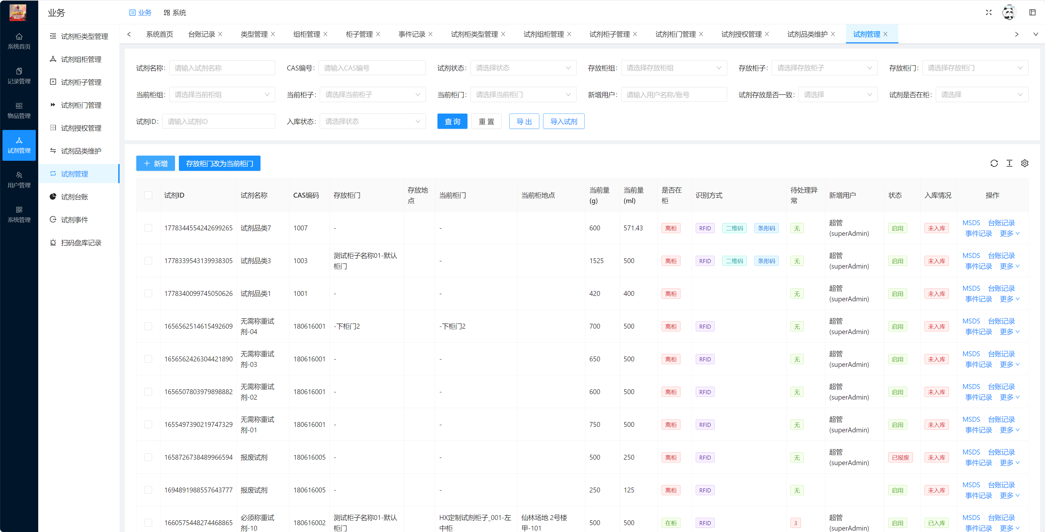
Task: Click the 重置 reset button
Action: coord(486,121)
